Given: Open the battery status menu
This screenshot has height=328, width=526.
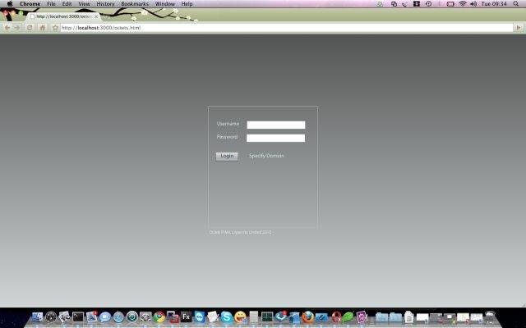Looking at the screenshot, I should [450, 3].
